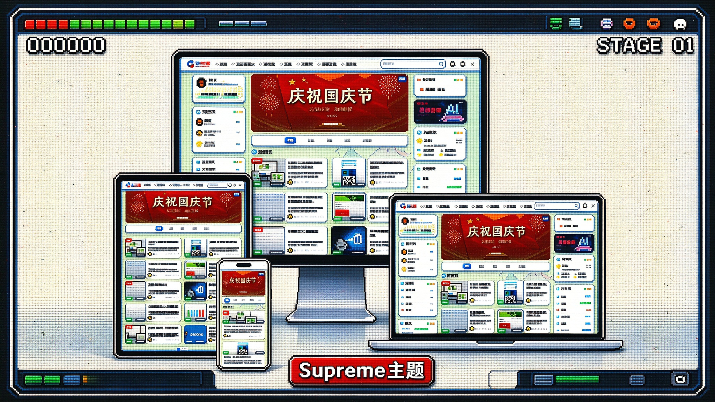Click the search magnifier on the monitor screen
The image size is (715, 402).
441,64
